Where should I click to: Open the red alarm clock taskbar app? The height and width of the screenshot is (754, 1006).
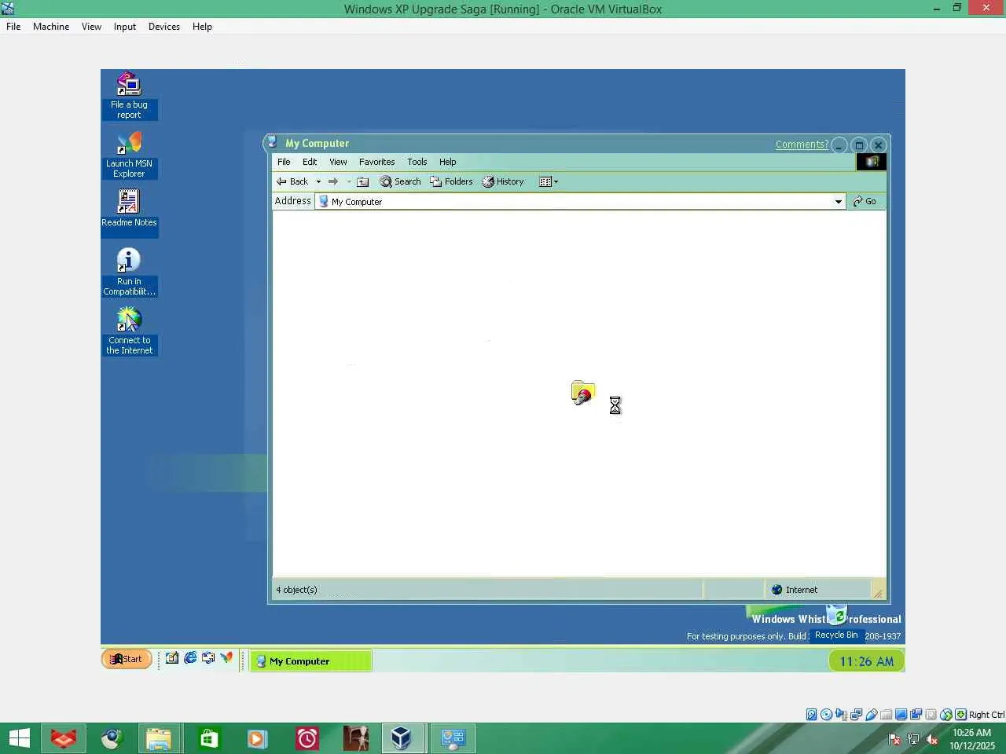tap(307, 738)
